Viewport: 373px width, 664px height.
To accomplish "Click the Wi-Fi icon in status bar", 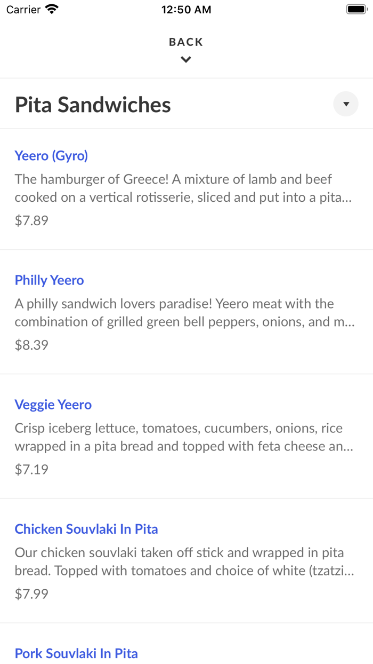I will coord(51,9).
